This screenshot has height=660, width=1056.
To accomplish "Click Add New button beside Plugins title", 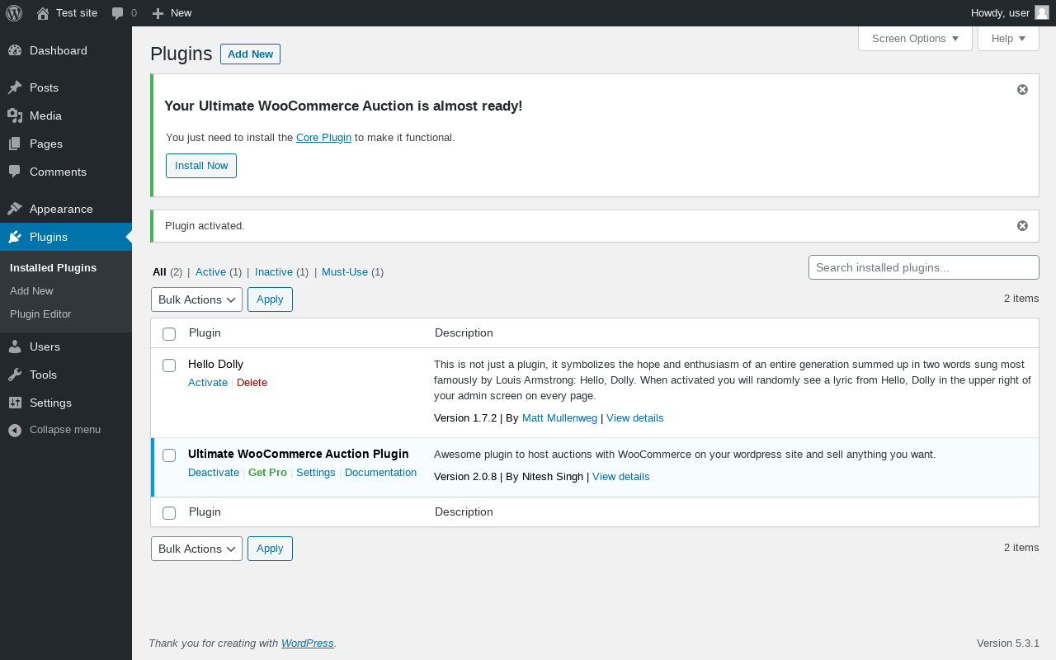I will [250, 54].
